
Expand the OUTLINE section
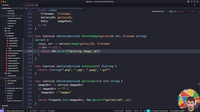point(5,106)
